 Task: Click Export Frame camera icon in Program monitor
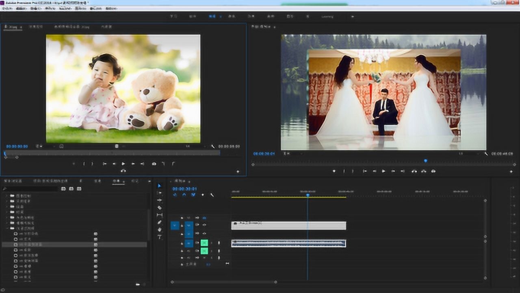(433, 171)
